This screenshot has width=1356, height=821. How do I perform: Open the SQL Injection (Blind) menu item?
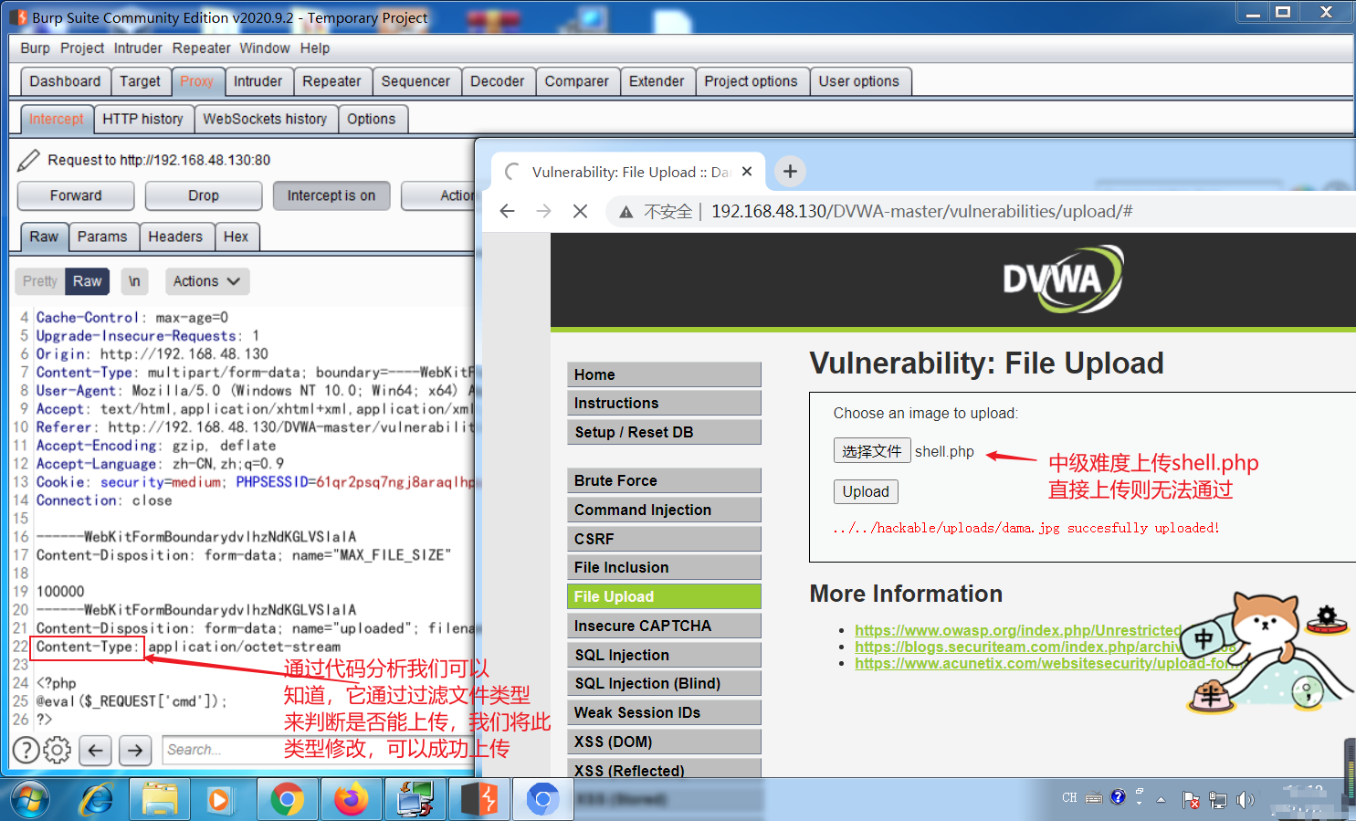pos(664,683)
